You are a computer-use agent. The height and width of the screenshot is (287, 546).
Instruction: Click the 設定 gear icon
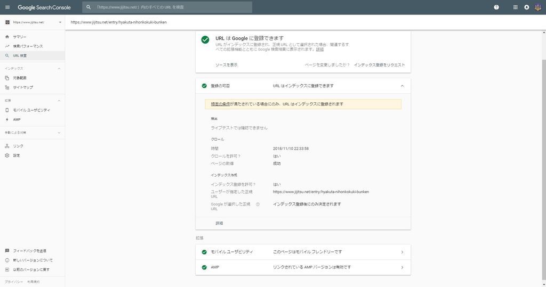pos(7,155)
